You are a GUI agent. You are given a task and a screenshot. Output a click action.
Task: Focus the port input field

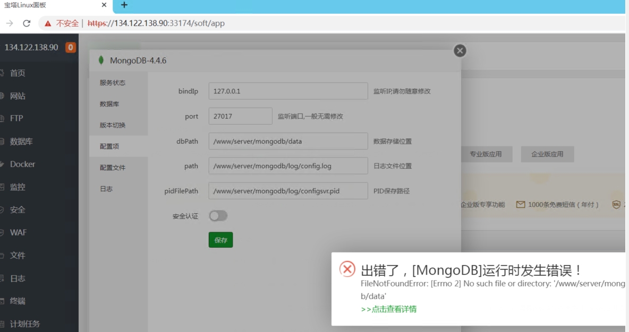pyautogui.click(x=240, y=116)
